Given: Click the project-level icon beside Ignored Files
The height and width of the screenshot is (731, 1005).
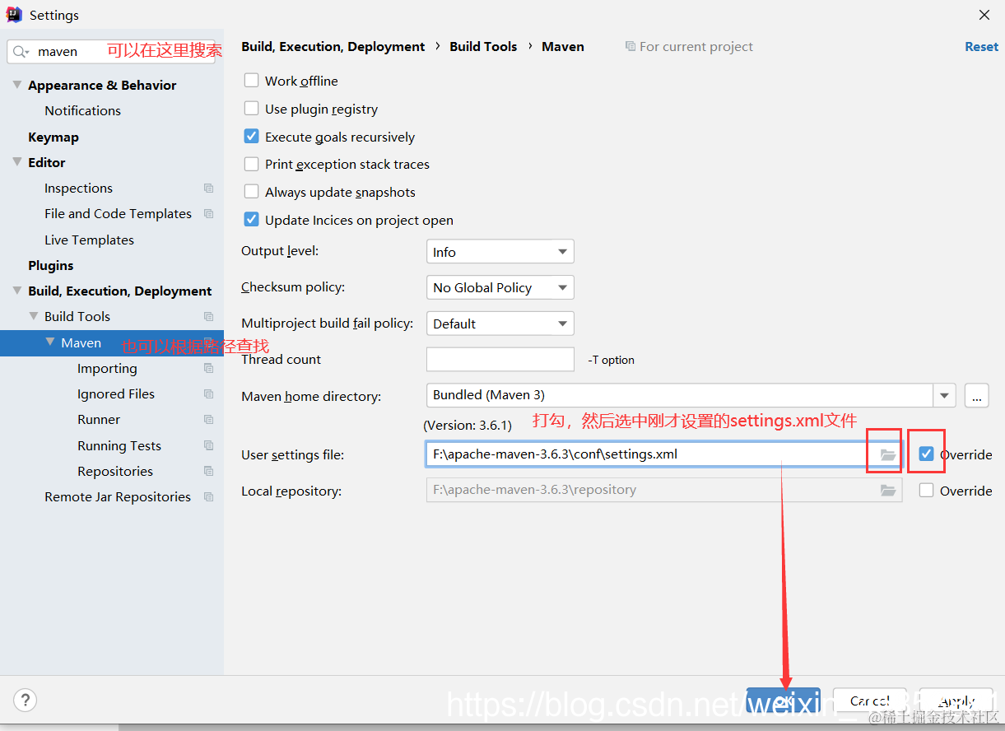Looking at the screenshot, I should point(208,394).
